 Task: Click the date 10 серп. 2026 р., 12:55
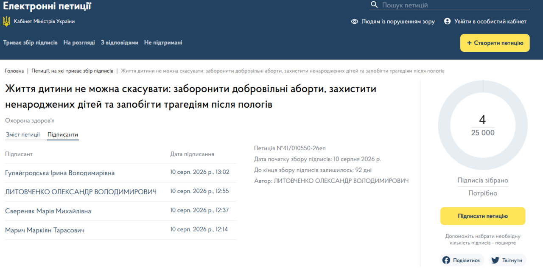tap(199, 191)
